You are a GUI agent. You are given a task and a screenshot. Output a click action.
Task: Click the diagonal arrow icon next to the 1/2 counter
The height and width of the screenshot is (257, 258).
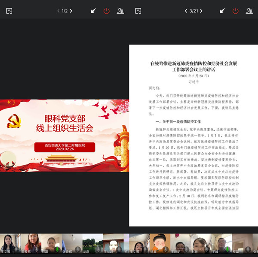pos(93,11)
